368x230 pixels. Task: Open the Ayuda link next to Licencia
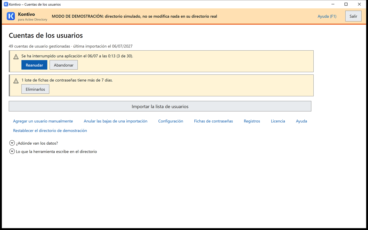[x=301, y=121]
